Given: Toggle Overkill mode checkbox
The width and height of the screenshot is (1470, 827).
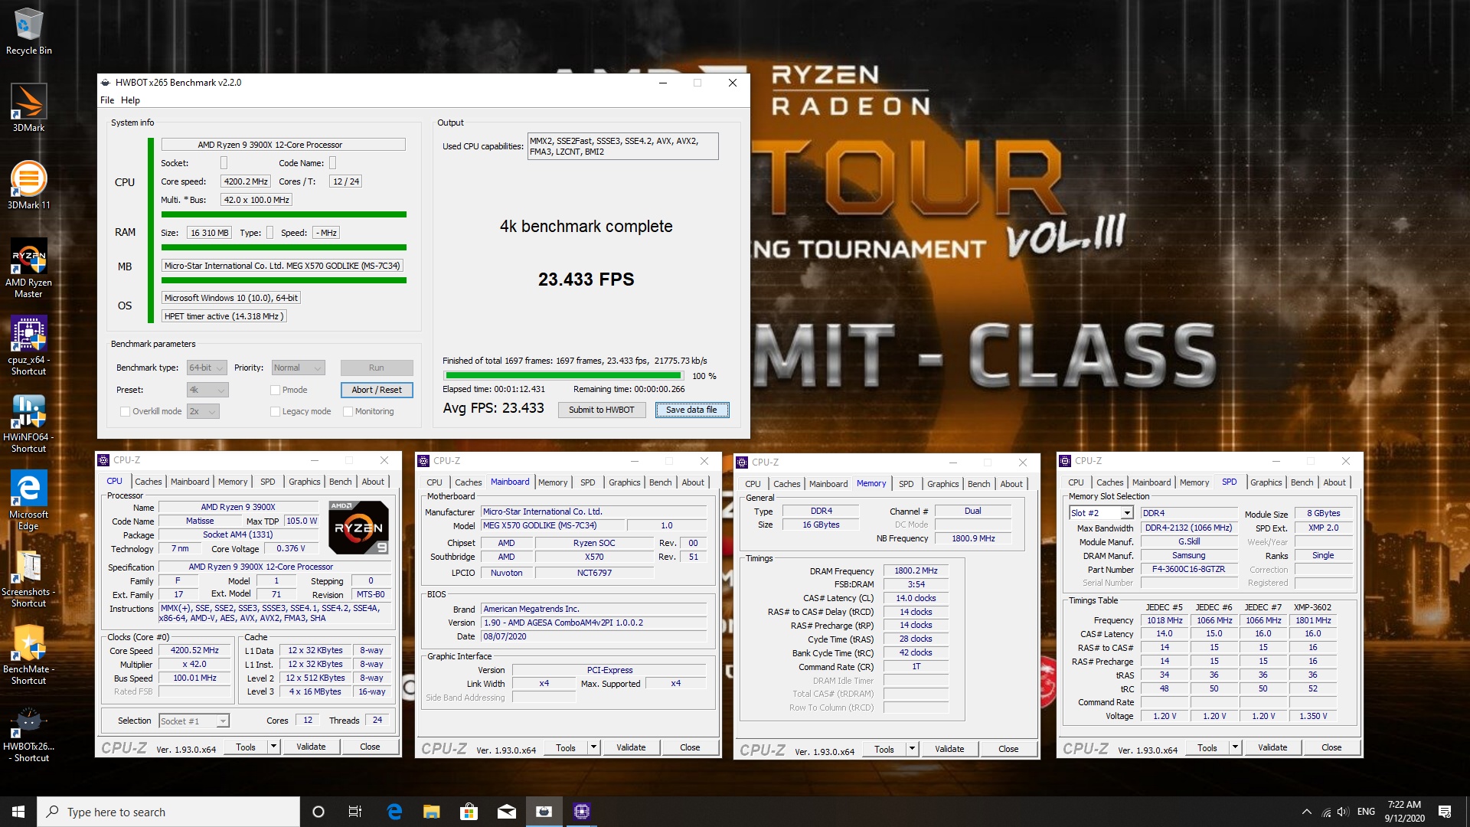Looking at the screenshot, I should 125,411.
